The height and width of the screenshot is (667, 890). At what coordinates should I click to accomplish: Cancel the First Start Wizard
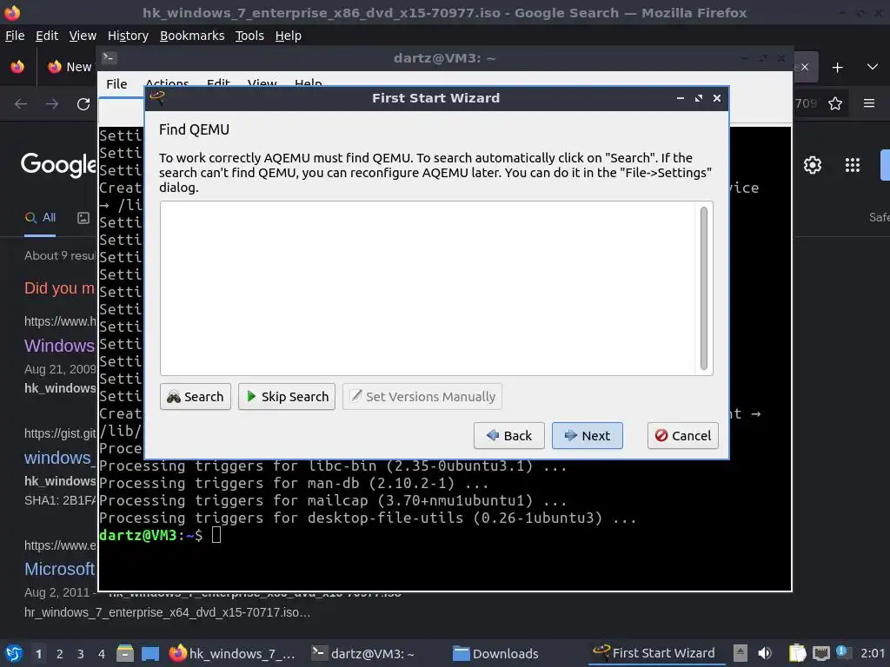(683, 436)
